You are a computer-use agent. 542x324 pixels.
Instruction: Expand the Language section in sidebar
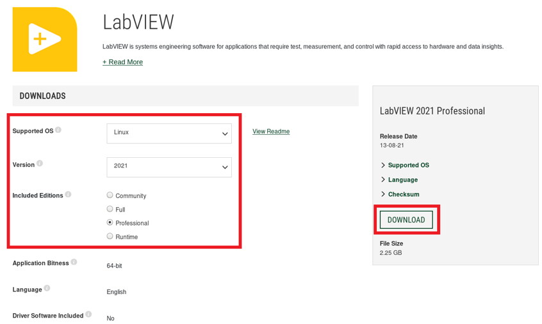click(399, 180)
